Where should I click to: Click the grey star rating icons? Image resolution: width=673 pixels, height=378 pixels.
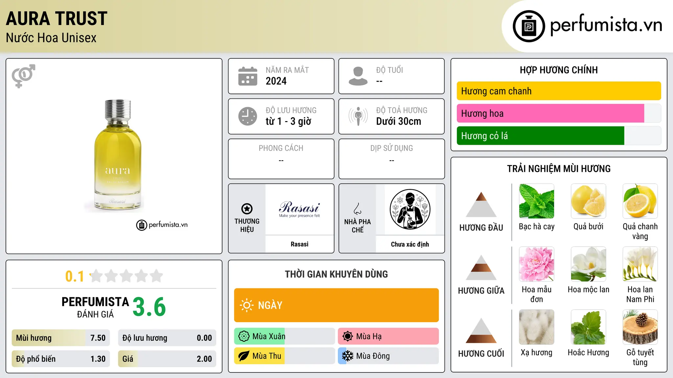tap(127, 276)
